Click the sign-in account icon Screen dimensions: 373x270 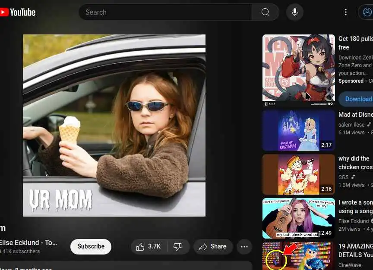point(367,12)
